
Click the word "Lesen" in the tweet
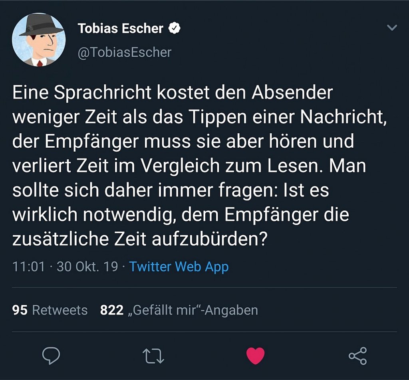294,166
